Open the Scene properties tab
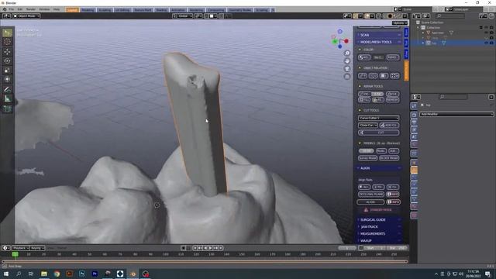 pyautogui.click(x=414, y=137)
